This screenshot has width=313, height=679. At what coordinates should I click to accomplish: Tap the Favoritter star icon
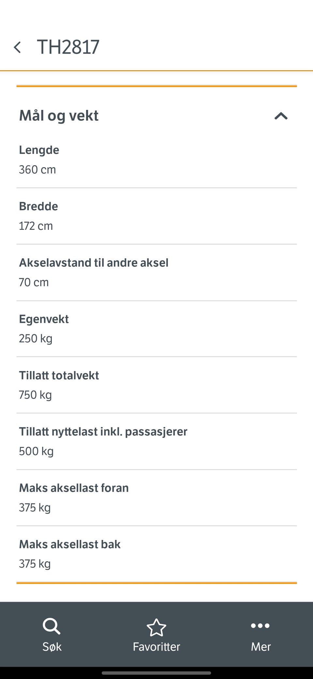click(156, 627)
